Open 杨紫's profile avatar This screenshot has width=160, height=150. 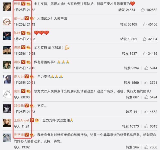pos(7,7)
